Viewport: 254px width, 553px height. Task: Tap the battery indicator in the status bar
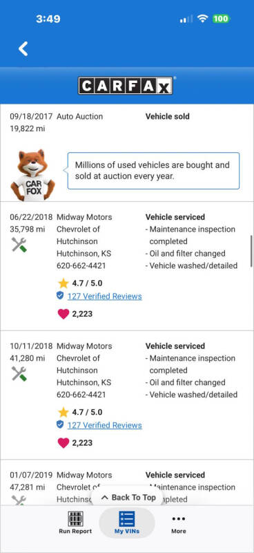(221, 19)
